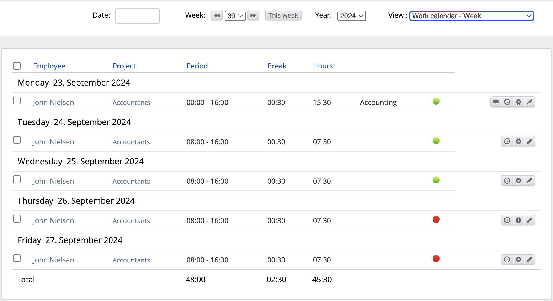This screenshot has height=301, width=553.
Task: Open gear settings for Tuesday's shift
Action: pos(518,141)
